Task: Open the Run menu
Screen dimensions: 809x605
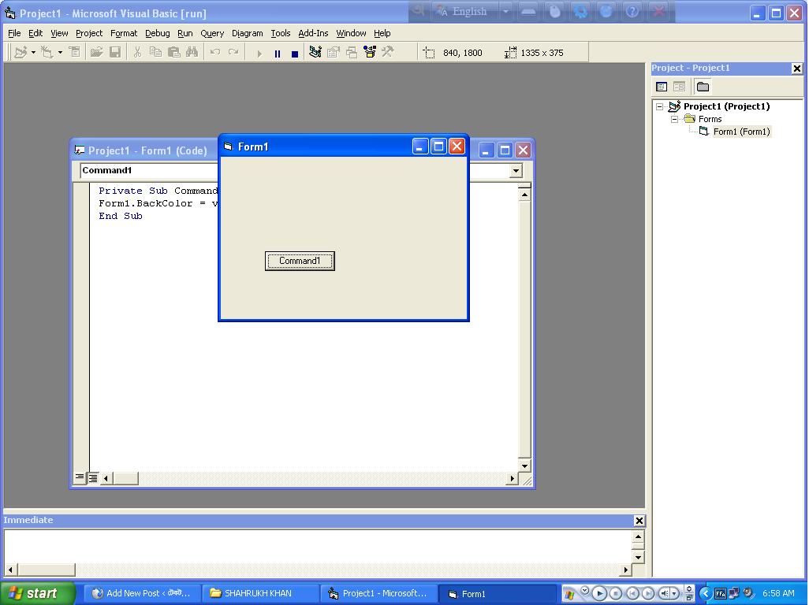Action: coord(185,33)
